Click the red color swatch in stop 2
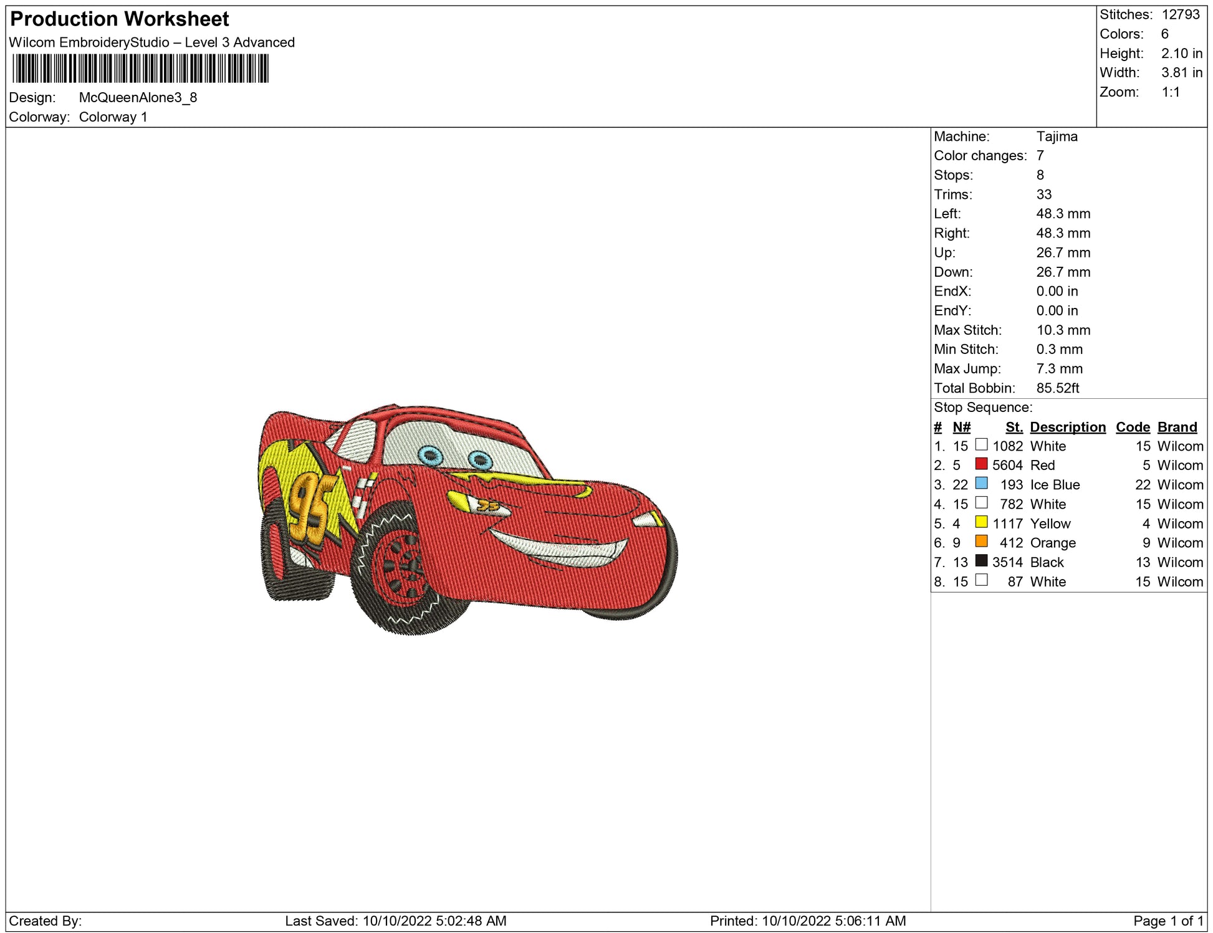The image size is (1213, 933). (981, 464)
